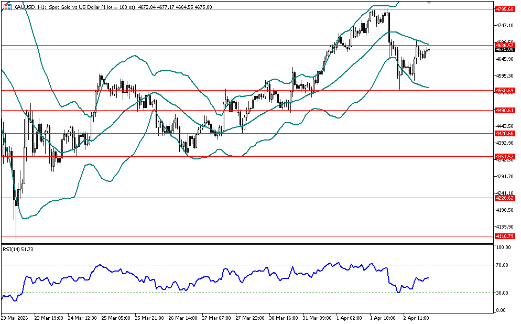Click the 100.00 value on RSI scale
The height and width of the screenshot is (324, 521).
point(504,247)
